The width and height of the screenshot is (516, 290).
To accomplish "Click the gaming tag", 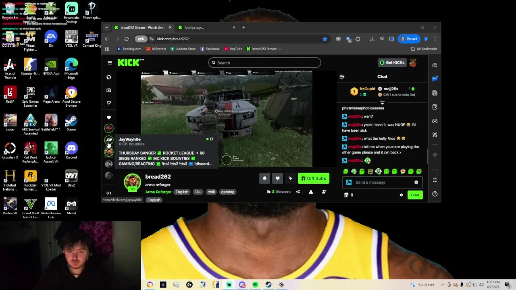I will pyautogui.click(x=228, y=192).
